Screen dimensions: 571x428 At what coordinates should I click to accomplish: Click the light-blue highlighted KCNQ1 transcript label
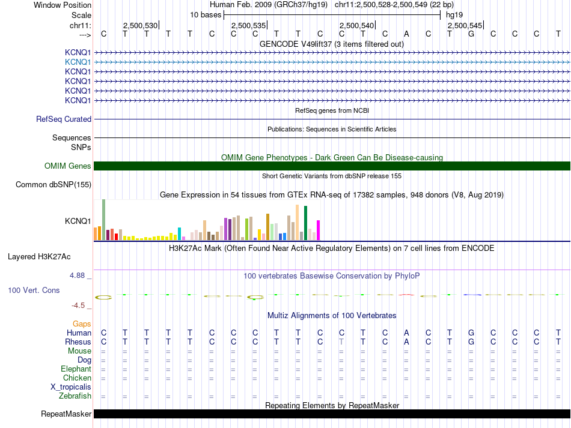point(78,62)
